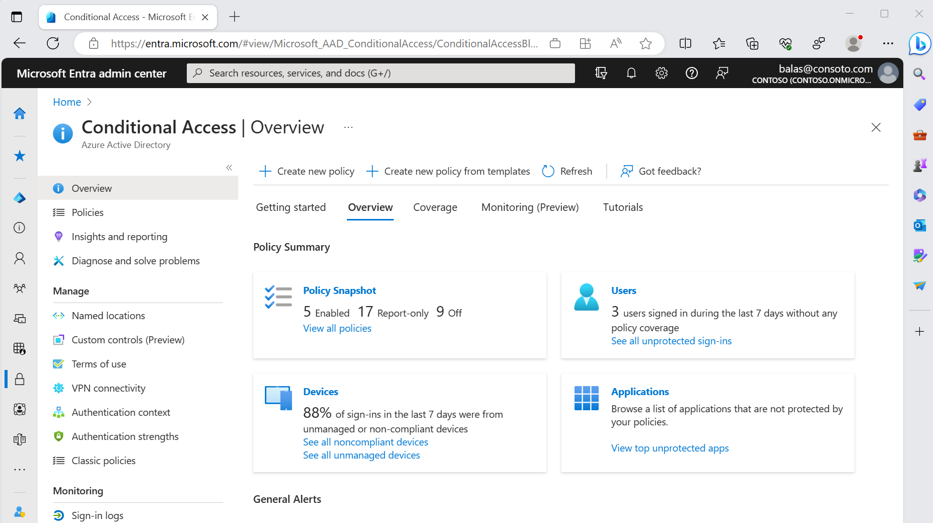933x523 pixels.
Task: Open ellipsis menu next to Overview title
Action: 348,127
